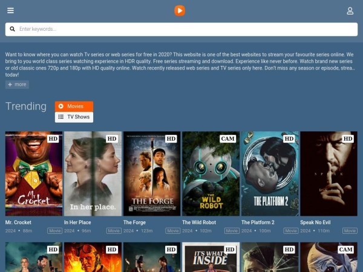Click the HD badge on It's What's Inside
Screen dimensions: 363x272
coord(230,250)
